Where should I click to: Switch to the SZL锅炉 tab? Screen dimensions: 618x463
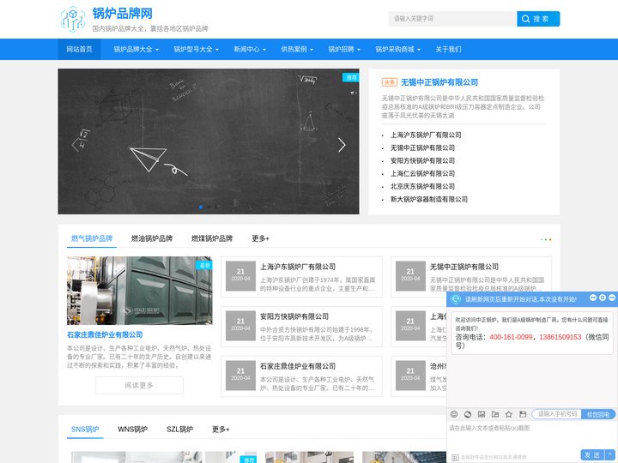(x=179, y=430)
